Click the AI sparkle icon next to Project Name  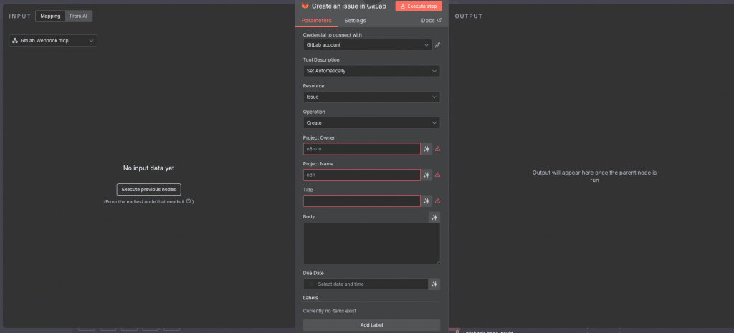pyautogui.click(x=426, y=175)
